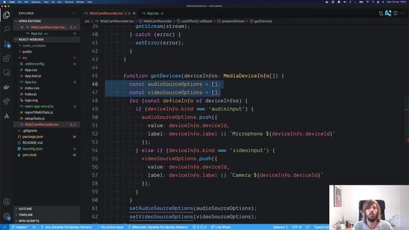Open App.tsx in the src folder tree
Viewport: 409px width, 230px height.
click(x=31, y=82)
